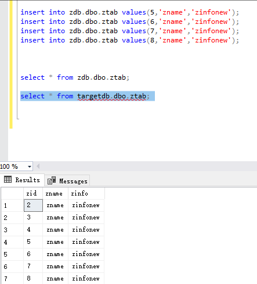
Task: Open the 100 % zoom dropdown
Action: [30, 166]
